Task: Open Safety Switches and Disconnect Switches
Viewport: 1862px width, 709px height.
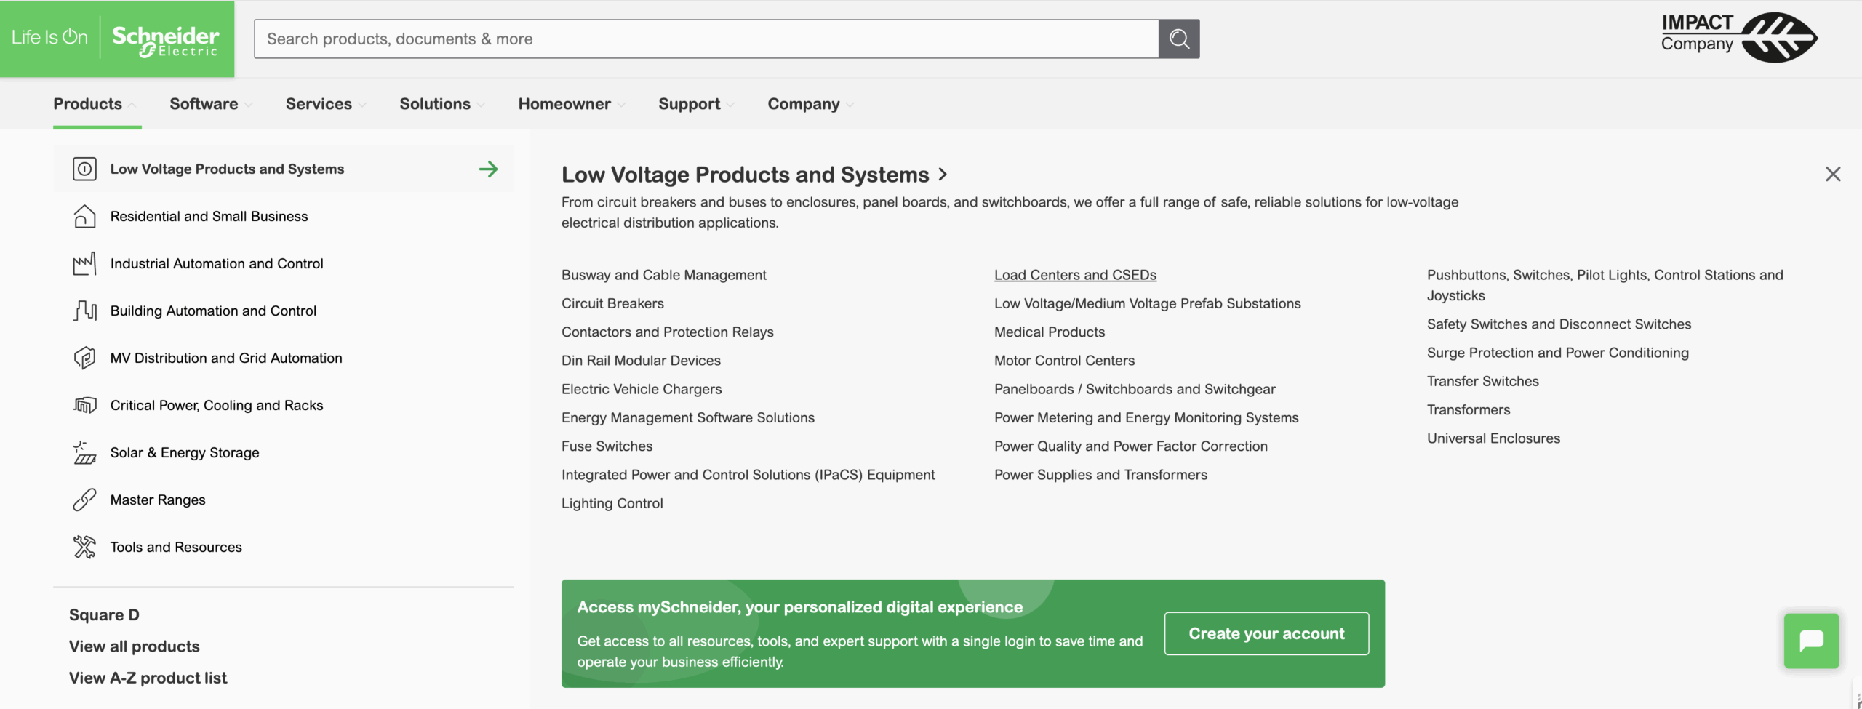Action: [1559, 324]
